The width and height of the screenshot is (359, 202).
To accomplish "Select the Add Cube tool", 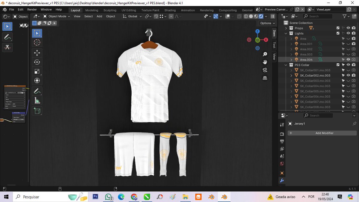I will point(37,111).
